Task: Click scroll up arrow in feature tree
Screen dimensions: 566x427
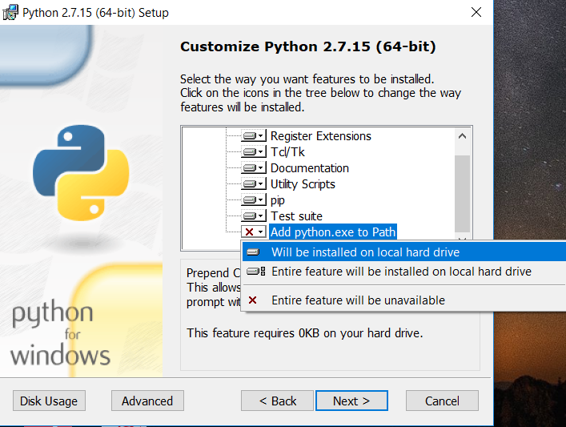Action: tap(462, 136)
